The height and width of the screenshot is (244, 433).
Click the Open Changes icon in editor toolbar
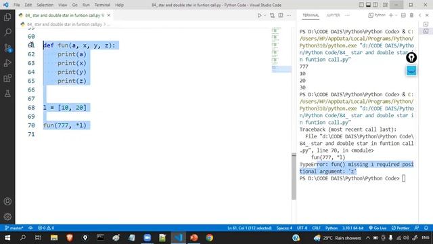(x=272, y=16)
